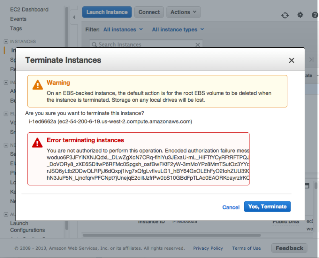The width and height of the screenshot is (319, 258).
Task: Close the Terminate Instances dialog
Action: click(x=292, y=60)
